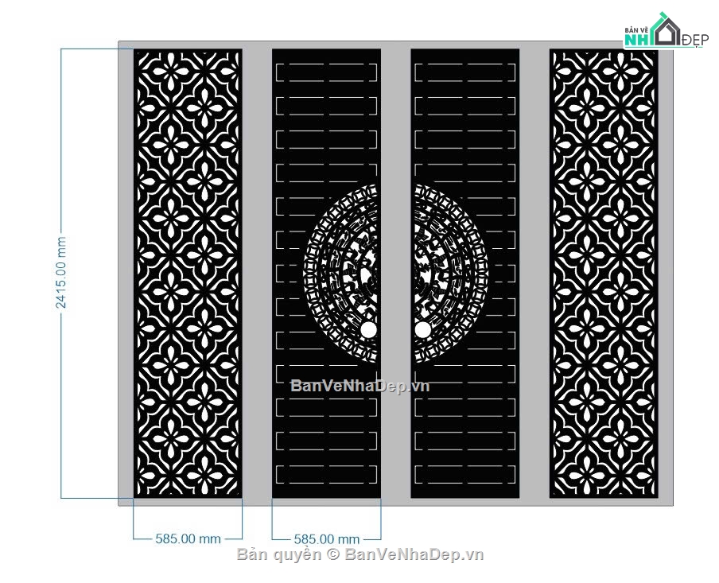Click the top slat of left door
This screenshot has width=719, height=583.
[326, 72]
